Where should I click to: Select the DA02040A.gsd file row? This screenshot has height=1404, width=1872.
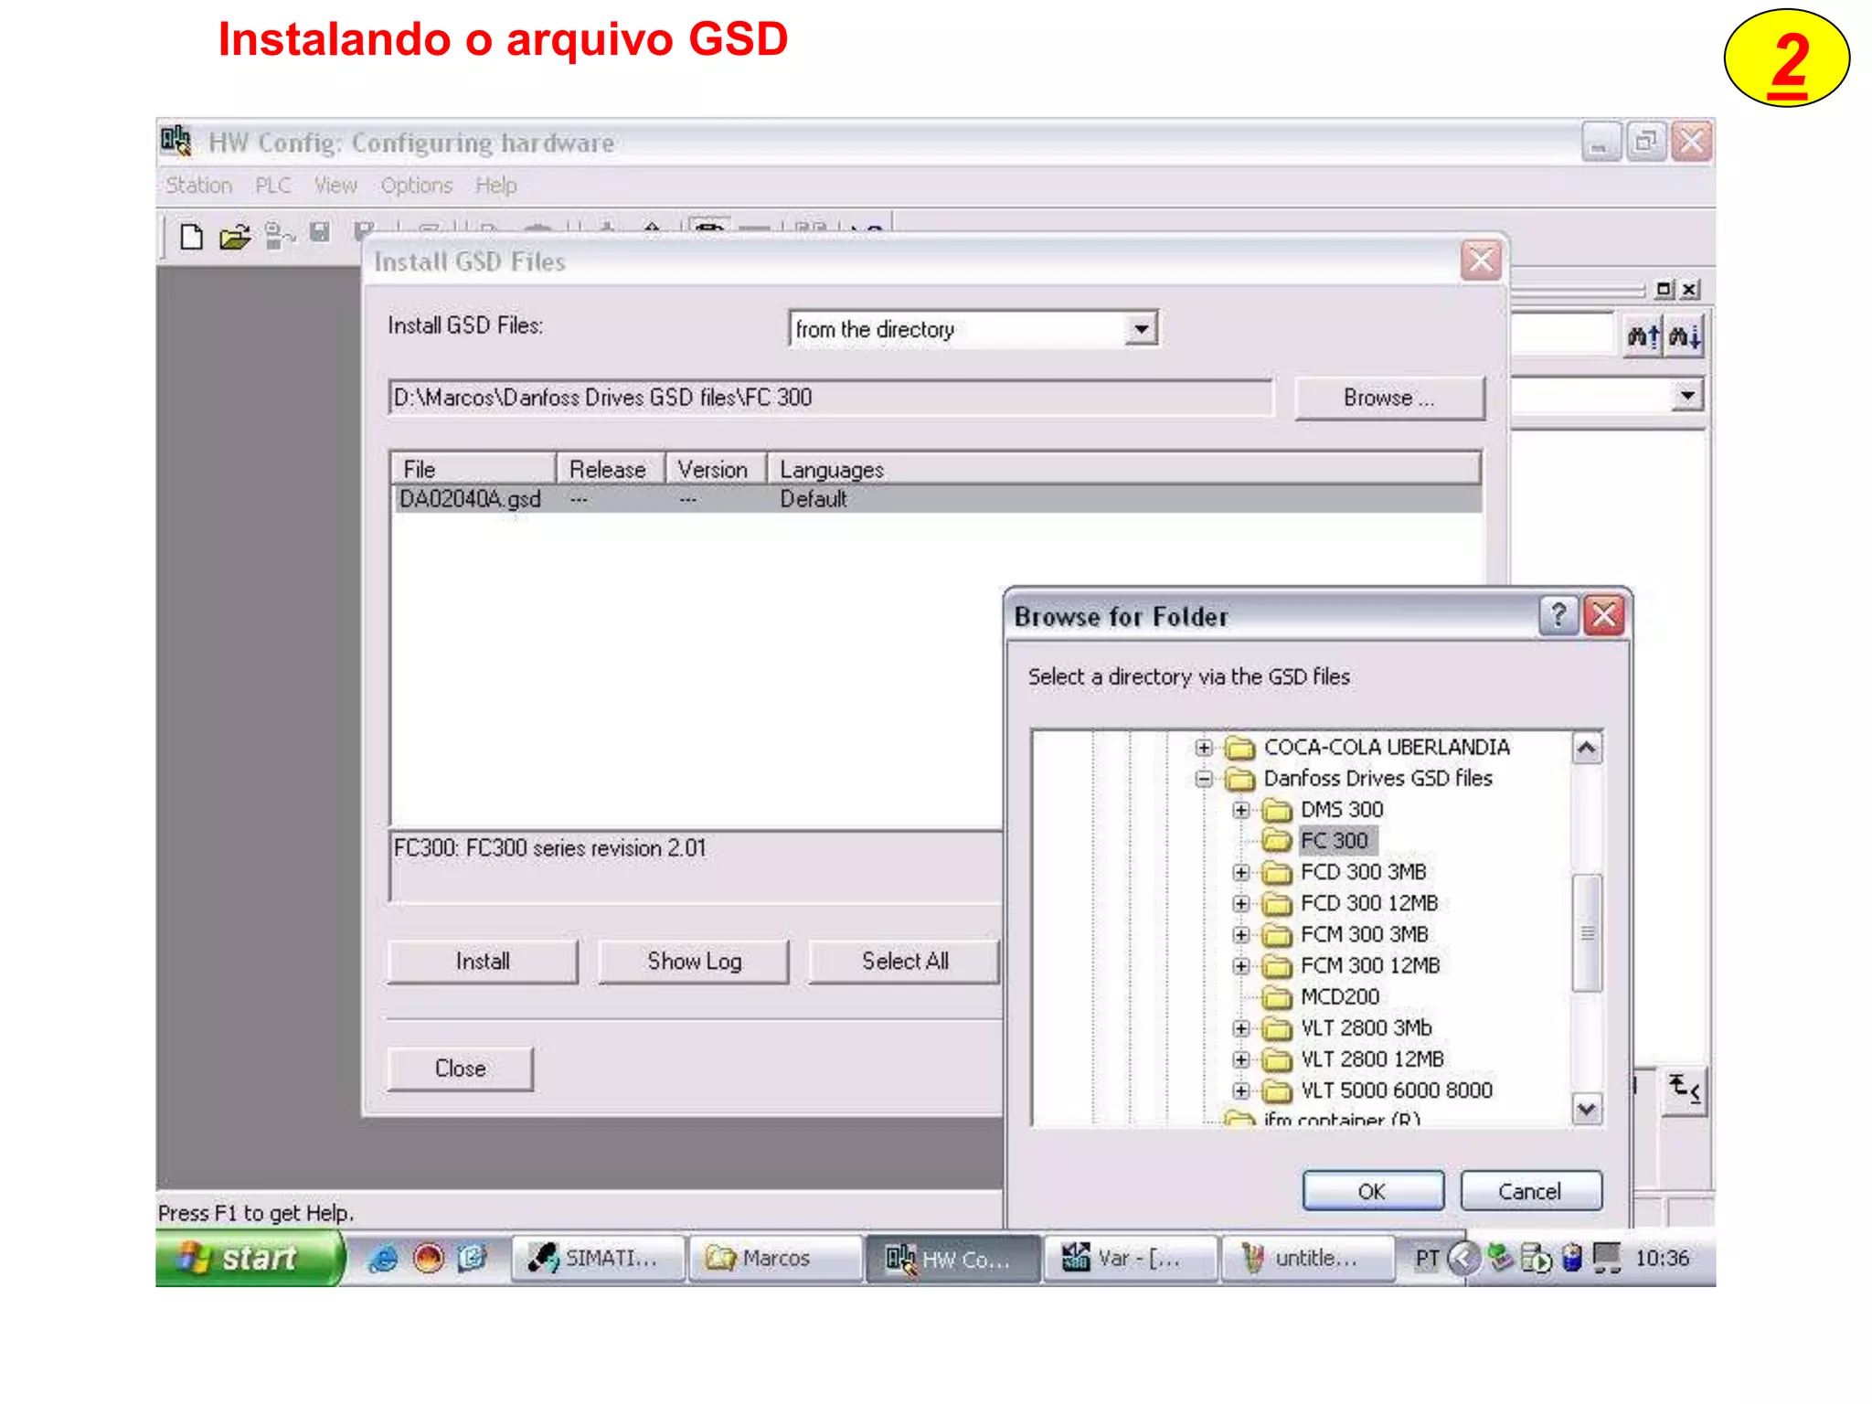coord(936,499)
